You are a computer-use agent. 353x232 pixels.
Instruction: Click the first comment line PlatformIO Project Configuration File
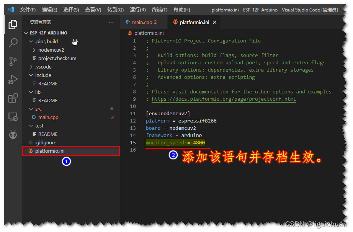click(x=203, y=41)
